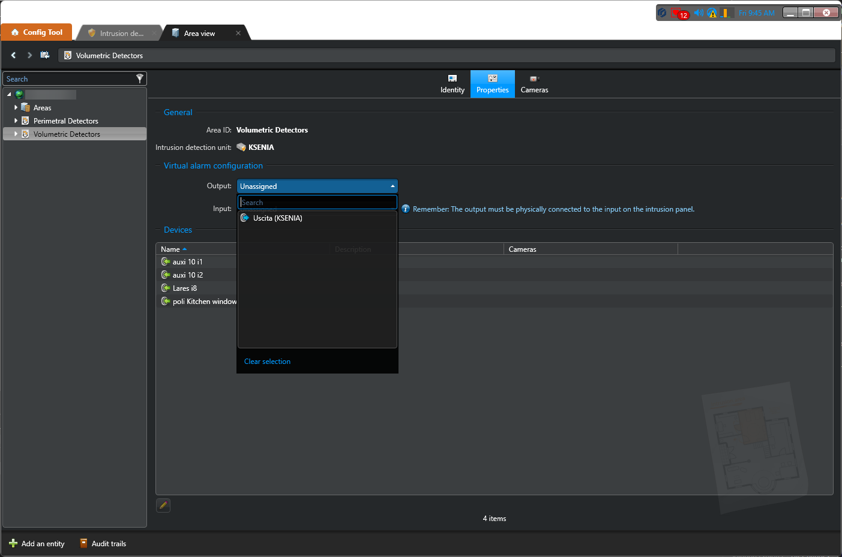Expand the Perimetral Detectors tree node
The width and height of the screenshot is (842, 557).
click(x=16, y=121)
